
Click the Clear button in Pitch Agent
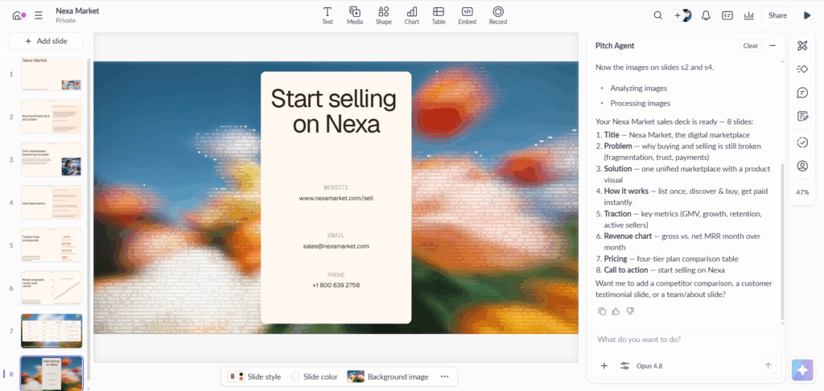[x=751, y=46]
